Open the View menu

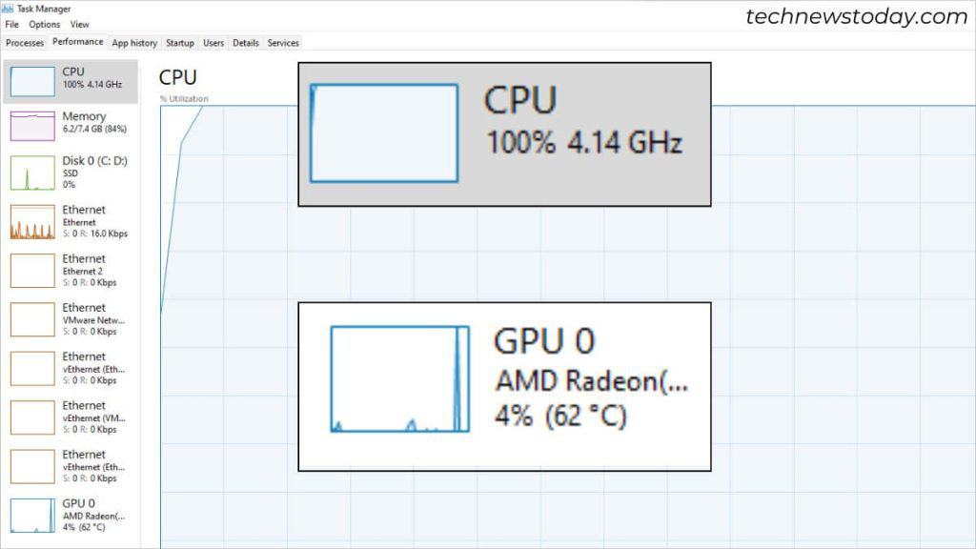click(79, 24)
